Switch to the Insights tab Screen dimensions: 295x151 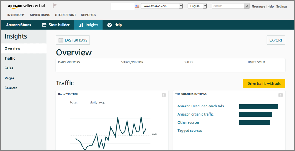click(88, 25)
